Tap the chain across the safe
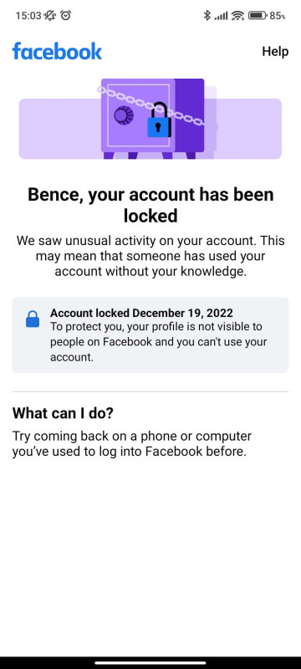Image resolution: width=301 pixels, height=669 pixels. pos(151,105)
